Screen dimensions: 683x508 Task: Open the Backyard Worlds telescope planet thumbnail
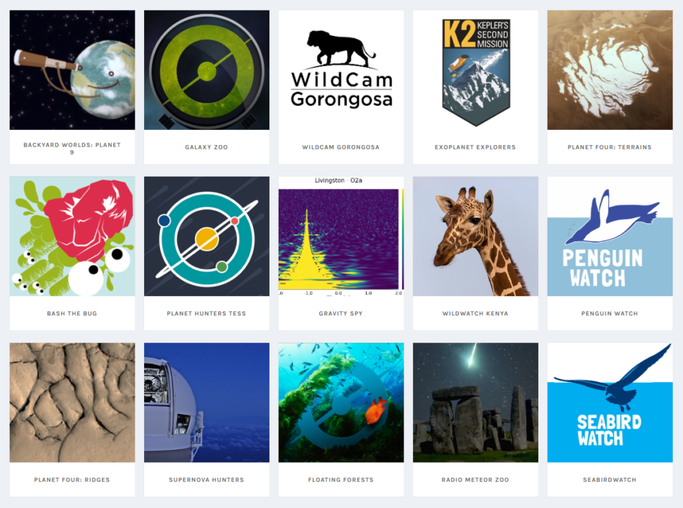tap(72, 70)
